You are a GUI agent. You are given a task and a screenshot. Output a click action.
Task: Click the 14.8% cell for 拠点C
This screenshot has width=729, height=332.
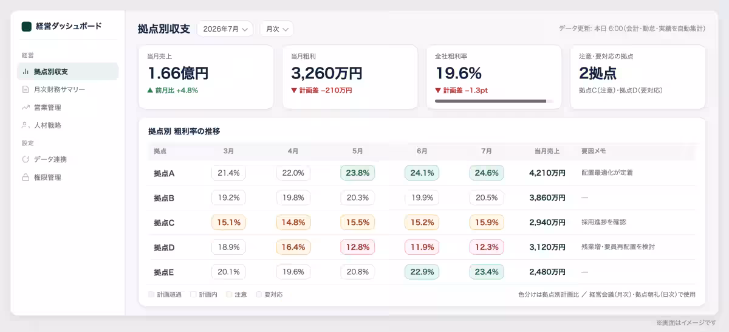(x=293, y=223)
